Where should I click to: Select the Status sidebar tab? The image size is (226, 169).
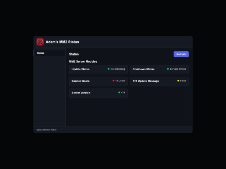[x=49, y=53]
